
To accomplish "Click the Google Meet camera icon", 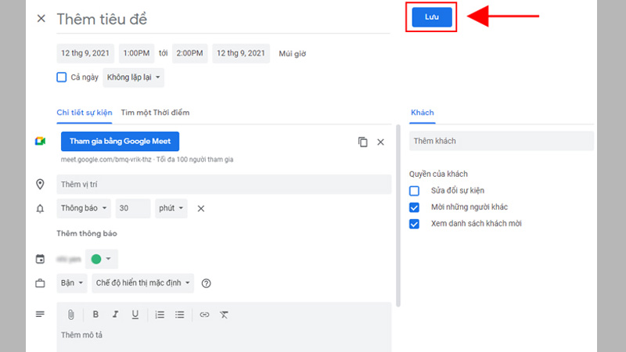I will point(40,142).
